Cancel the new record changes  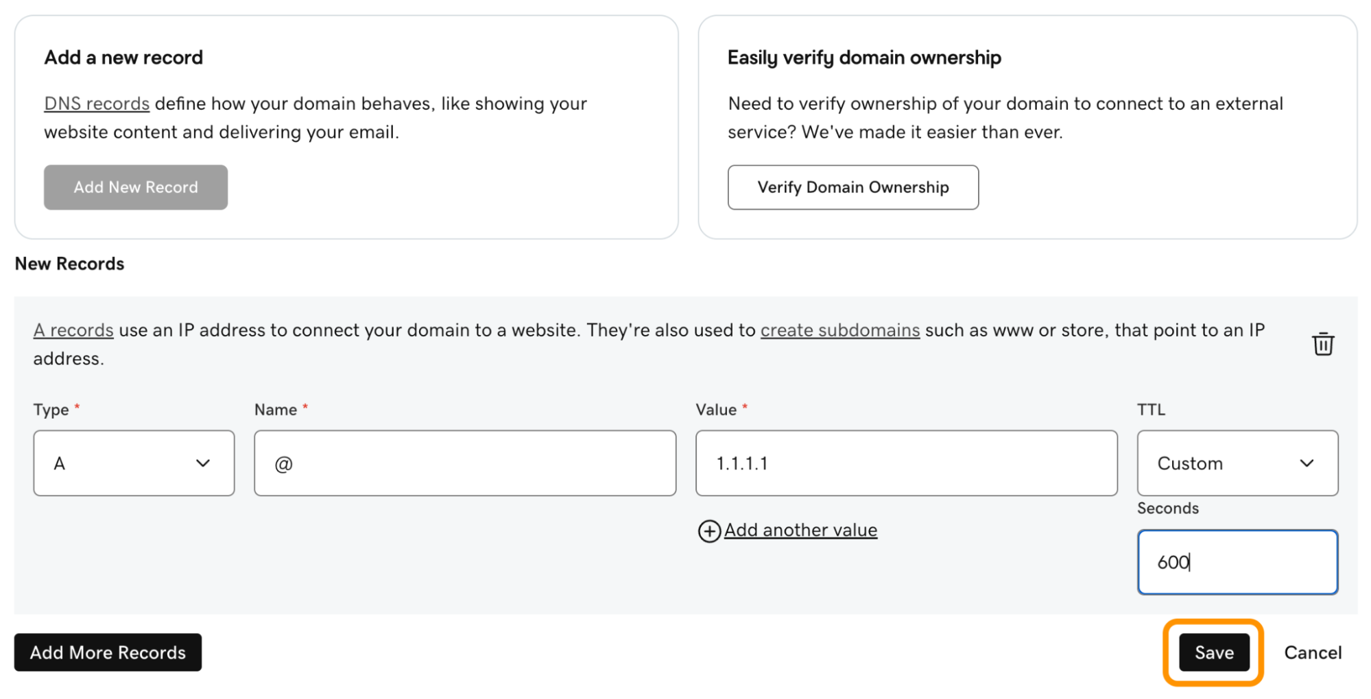coord(1313,652)
